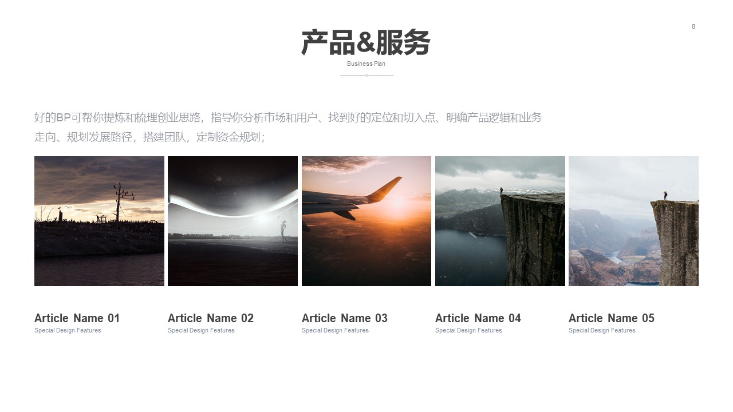Image resolution: width=733 pixels, height=412 pixels.
Task: Click Special Design Features under Article Name 05
Action: point(602,330)
